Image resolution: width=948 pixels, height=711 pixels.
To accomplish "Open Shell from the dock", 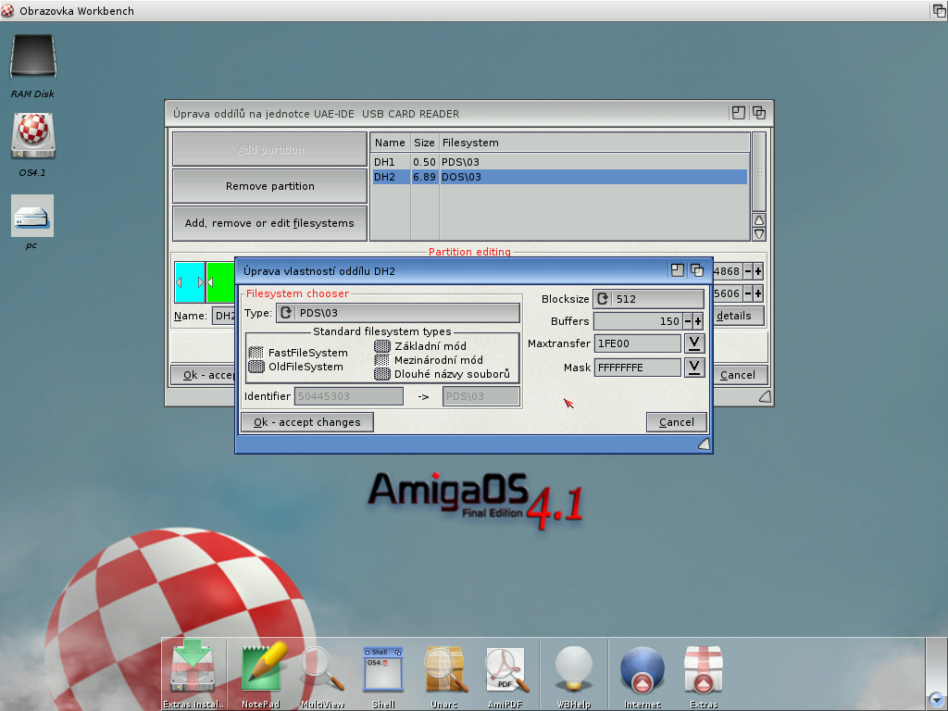I will [383, 668].
